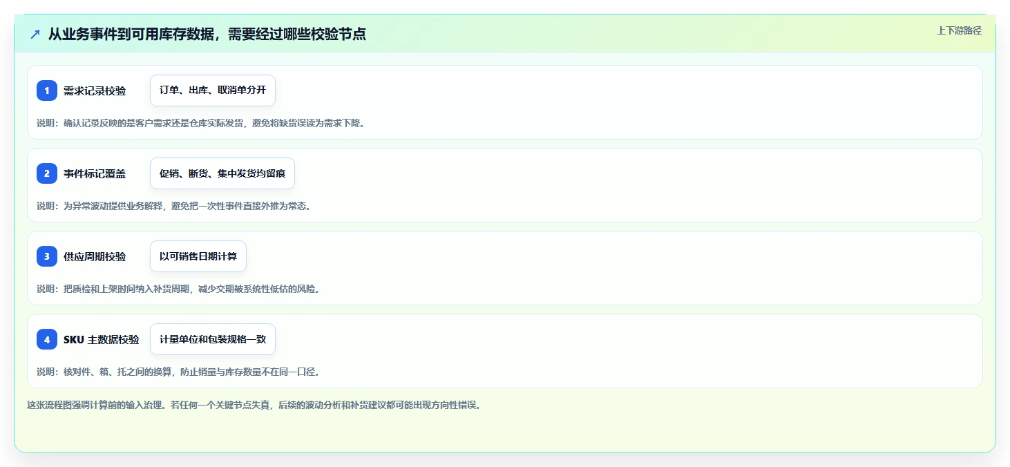
Task: Click the arrow icon beside the header title
Action: pyautogui.click(x=35, y=34)
